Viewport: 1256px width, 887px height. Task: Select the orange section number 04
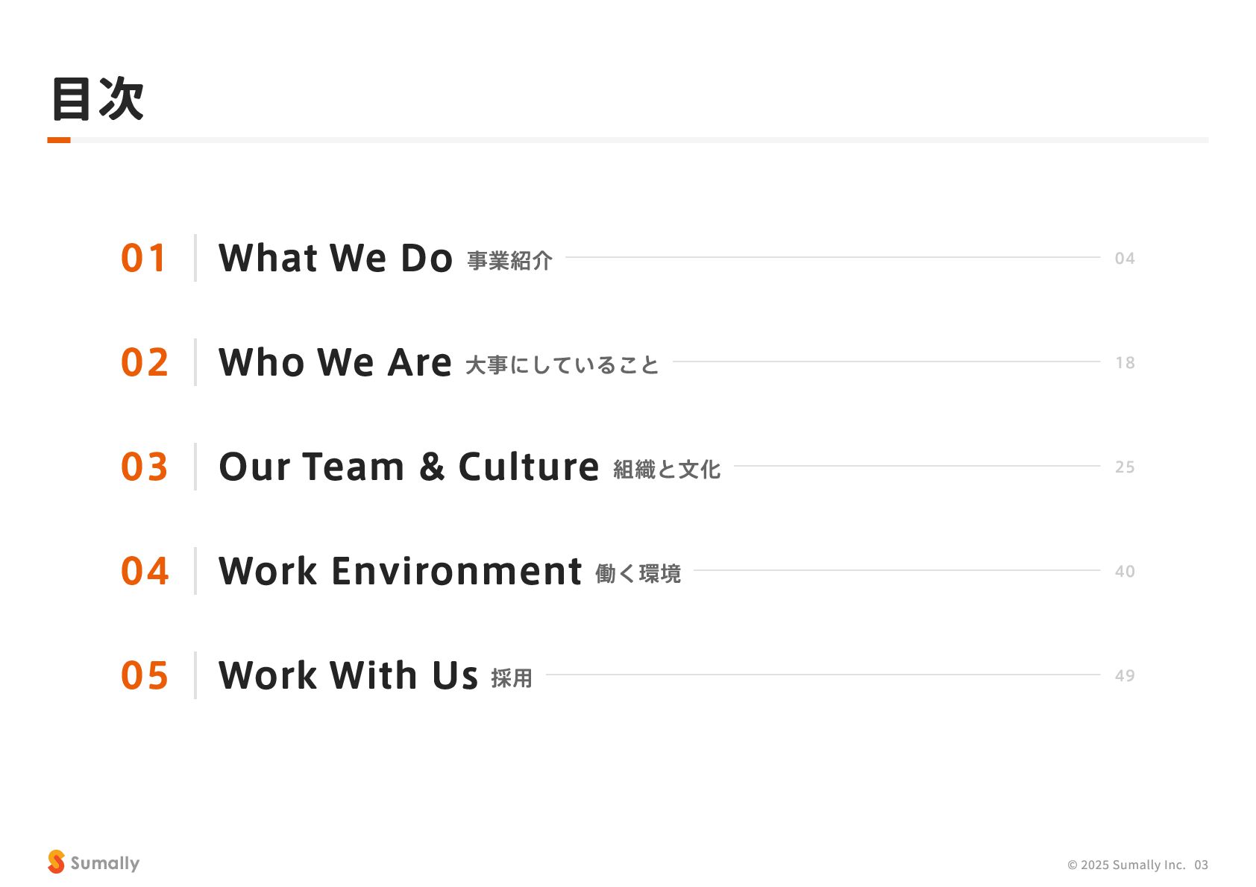pos(145,571)
